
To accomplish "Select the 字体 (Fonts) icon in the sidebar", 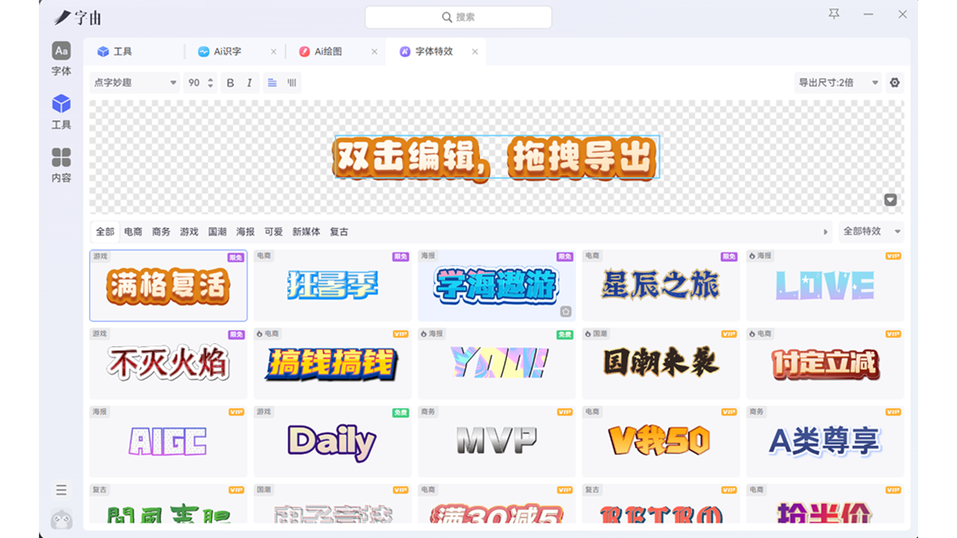I will [61, 58].
